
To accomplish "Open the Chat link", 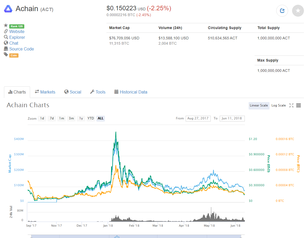I will coord(14,43).
